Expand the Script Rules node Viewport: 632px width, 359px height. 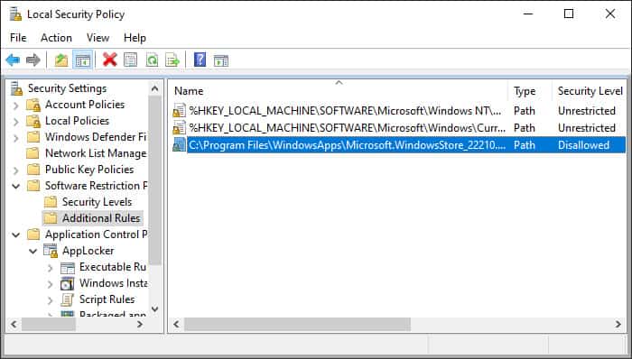50,300
